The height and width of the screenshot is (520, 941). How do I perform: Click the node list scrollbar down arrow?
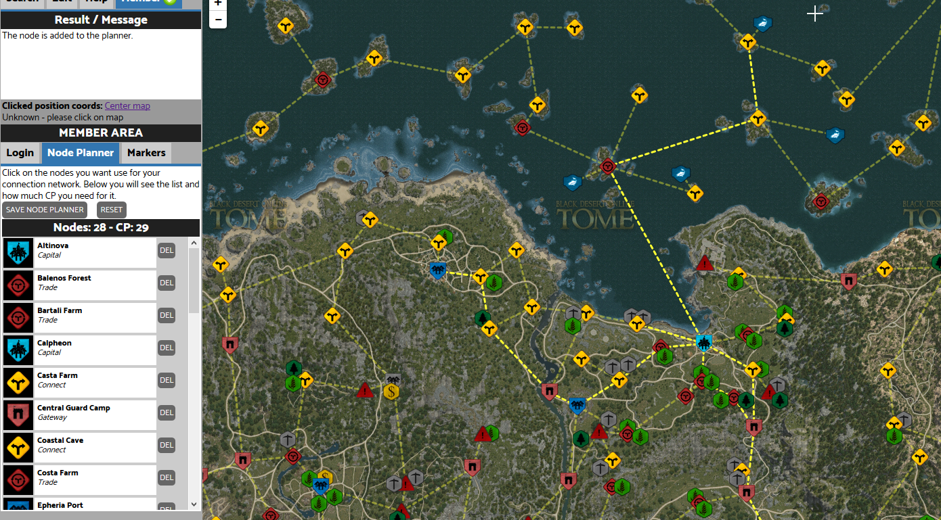[194, 504]
